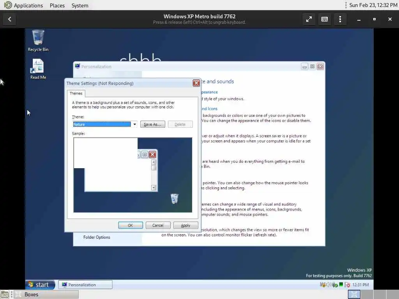Viewport: 399px width, 299px height.
Task: Click the Applications menu logo icon
Action: pyautogui.click(x=8, y=5)
